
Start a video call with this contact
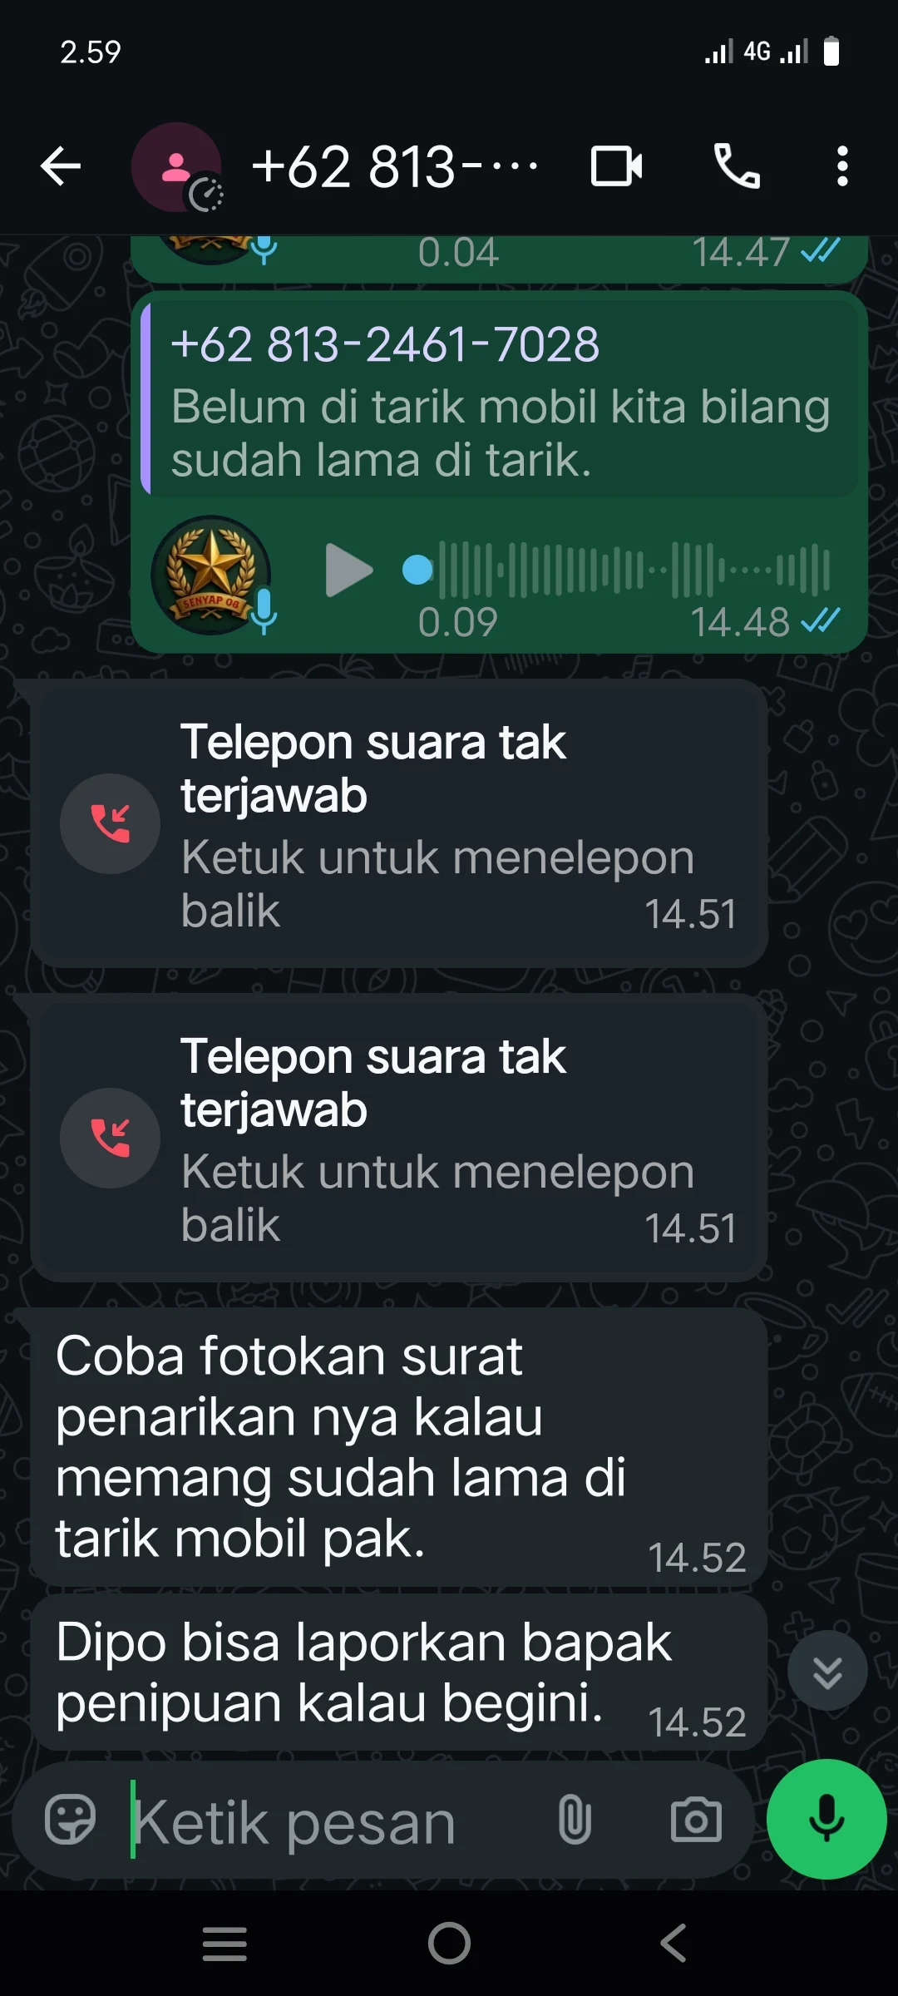pyautogui.click(x=616, y=166)
